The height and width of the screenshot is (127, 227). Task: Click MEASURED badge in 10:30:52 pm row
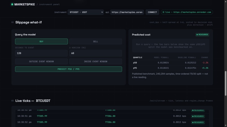point(198,123)
